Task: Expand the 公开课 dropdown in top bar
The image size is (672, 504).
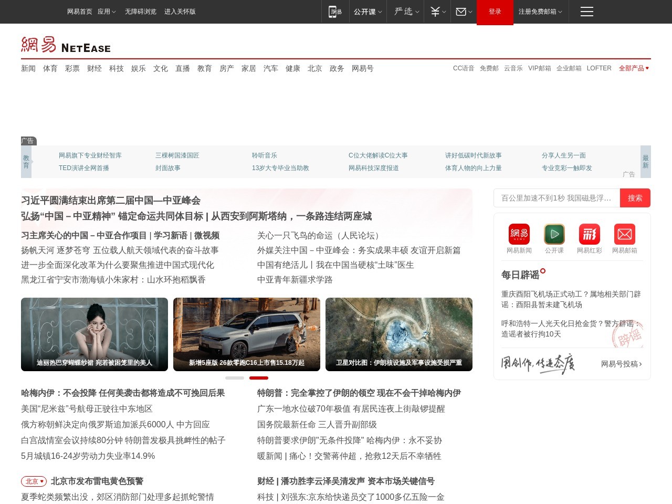Action: 367,12
